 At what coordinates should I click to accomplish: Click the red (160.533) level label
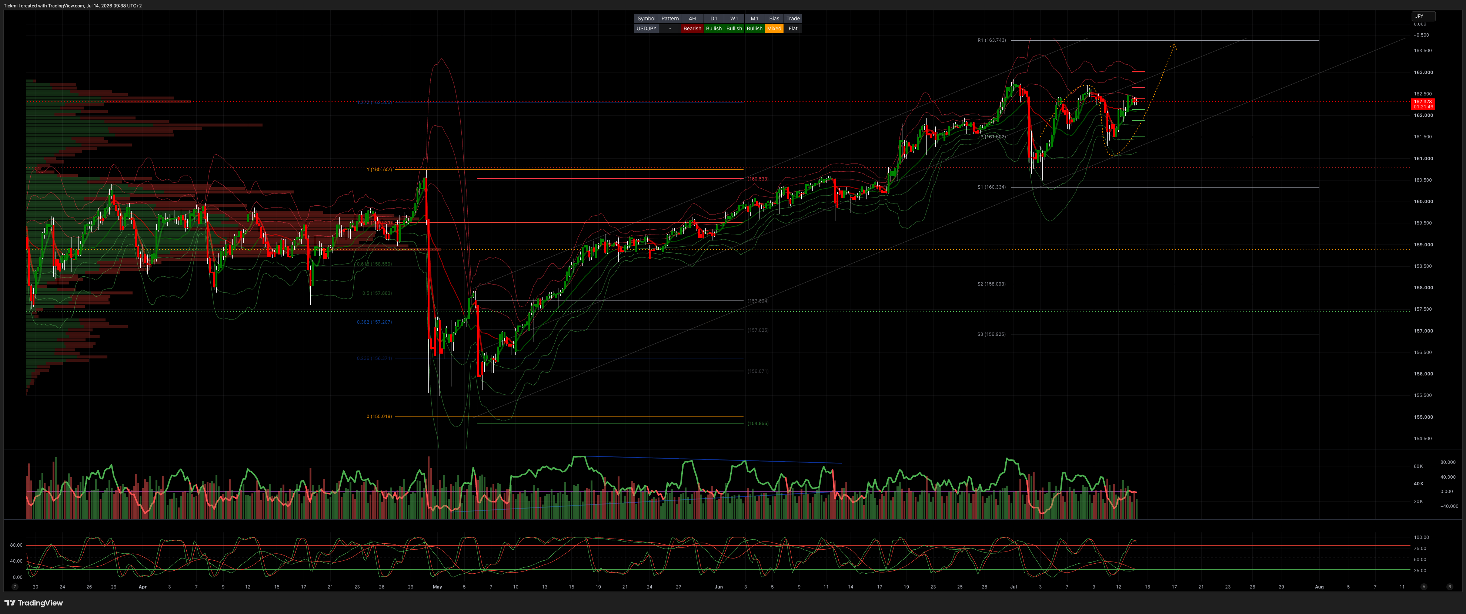[758, 179]
